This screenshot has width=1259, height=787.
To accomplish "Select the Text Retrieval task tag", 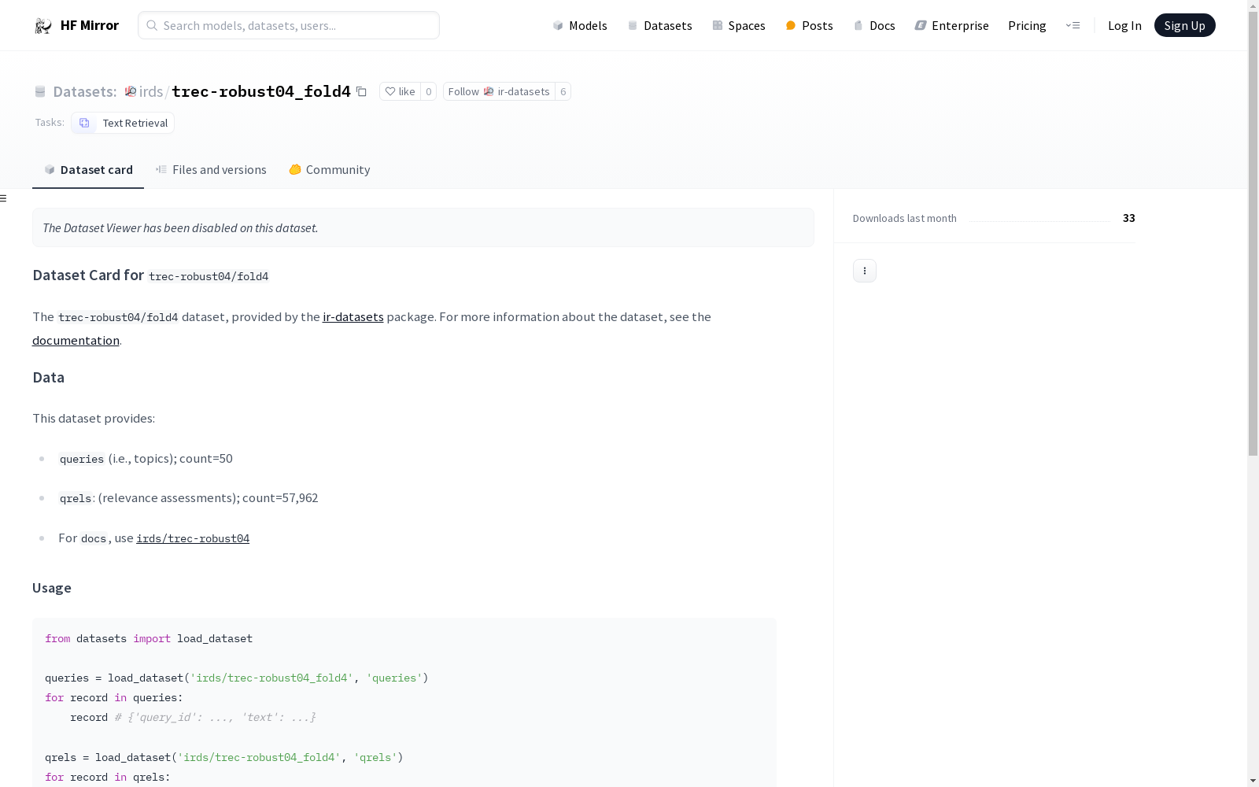I will tap(123, 123).
